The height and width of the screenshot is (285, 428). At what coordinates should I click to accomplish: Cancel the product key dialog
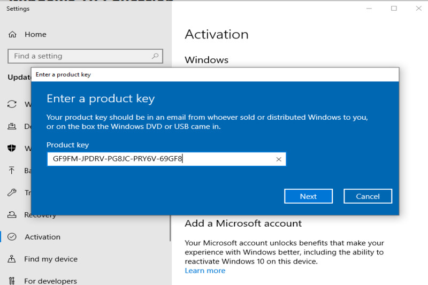(368, 196)
